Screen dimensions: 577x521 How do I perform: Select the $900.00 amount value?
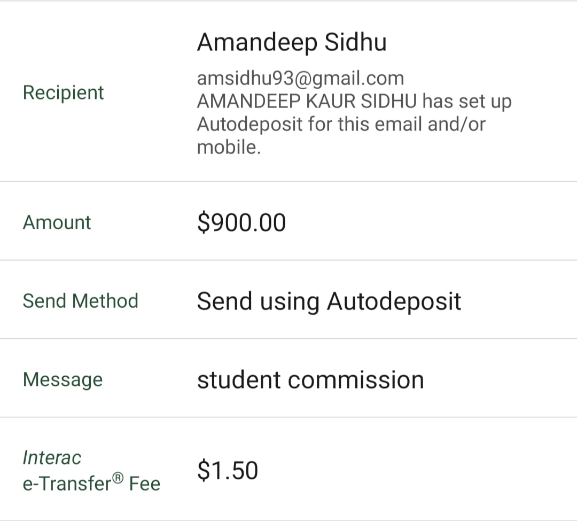tap(241, 223)
